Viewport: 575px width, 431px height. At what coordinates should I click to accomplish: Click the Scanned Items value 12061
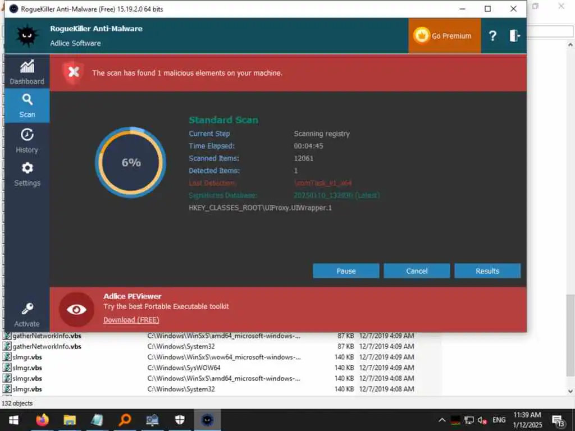click(304, 158)
